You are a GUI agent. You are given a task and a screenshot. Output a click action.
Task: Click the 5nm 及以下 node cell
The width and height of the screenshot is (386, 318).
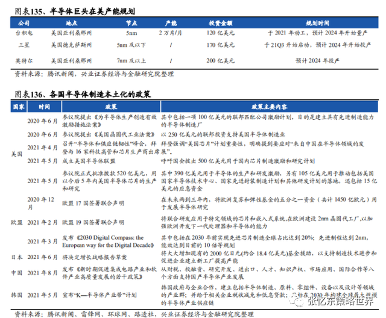tap(131, 45)
